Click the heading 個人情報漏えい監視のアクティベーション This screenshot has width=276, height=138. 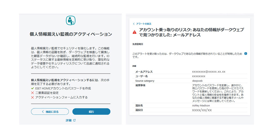coord(71,34)
